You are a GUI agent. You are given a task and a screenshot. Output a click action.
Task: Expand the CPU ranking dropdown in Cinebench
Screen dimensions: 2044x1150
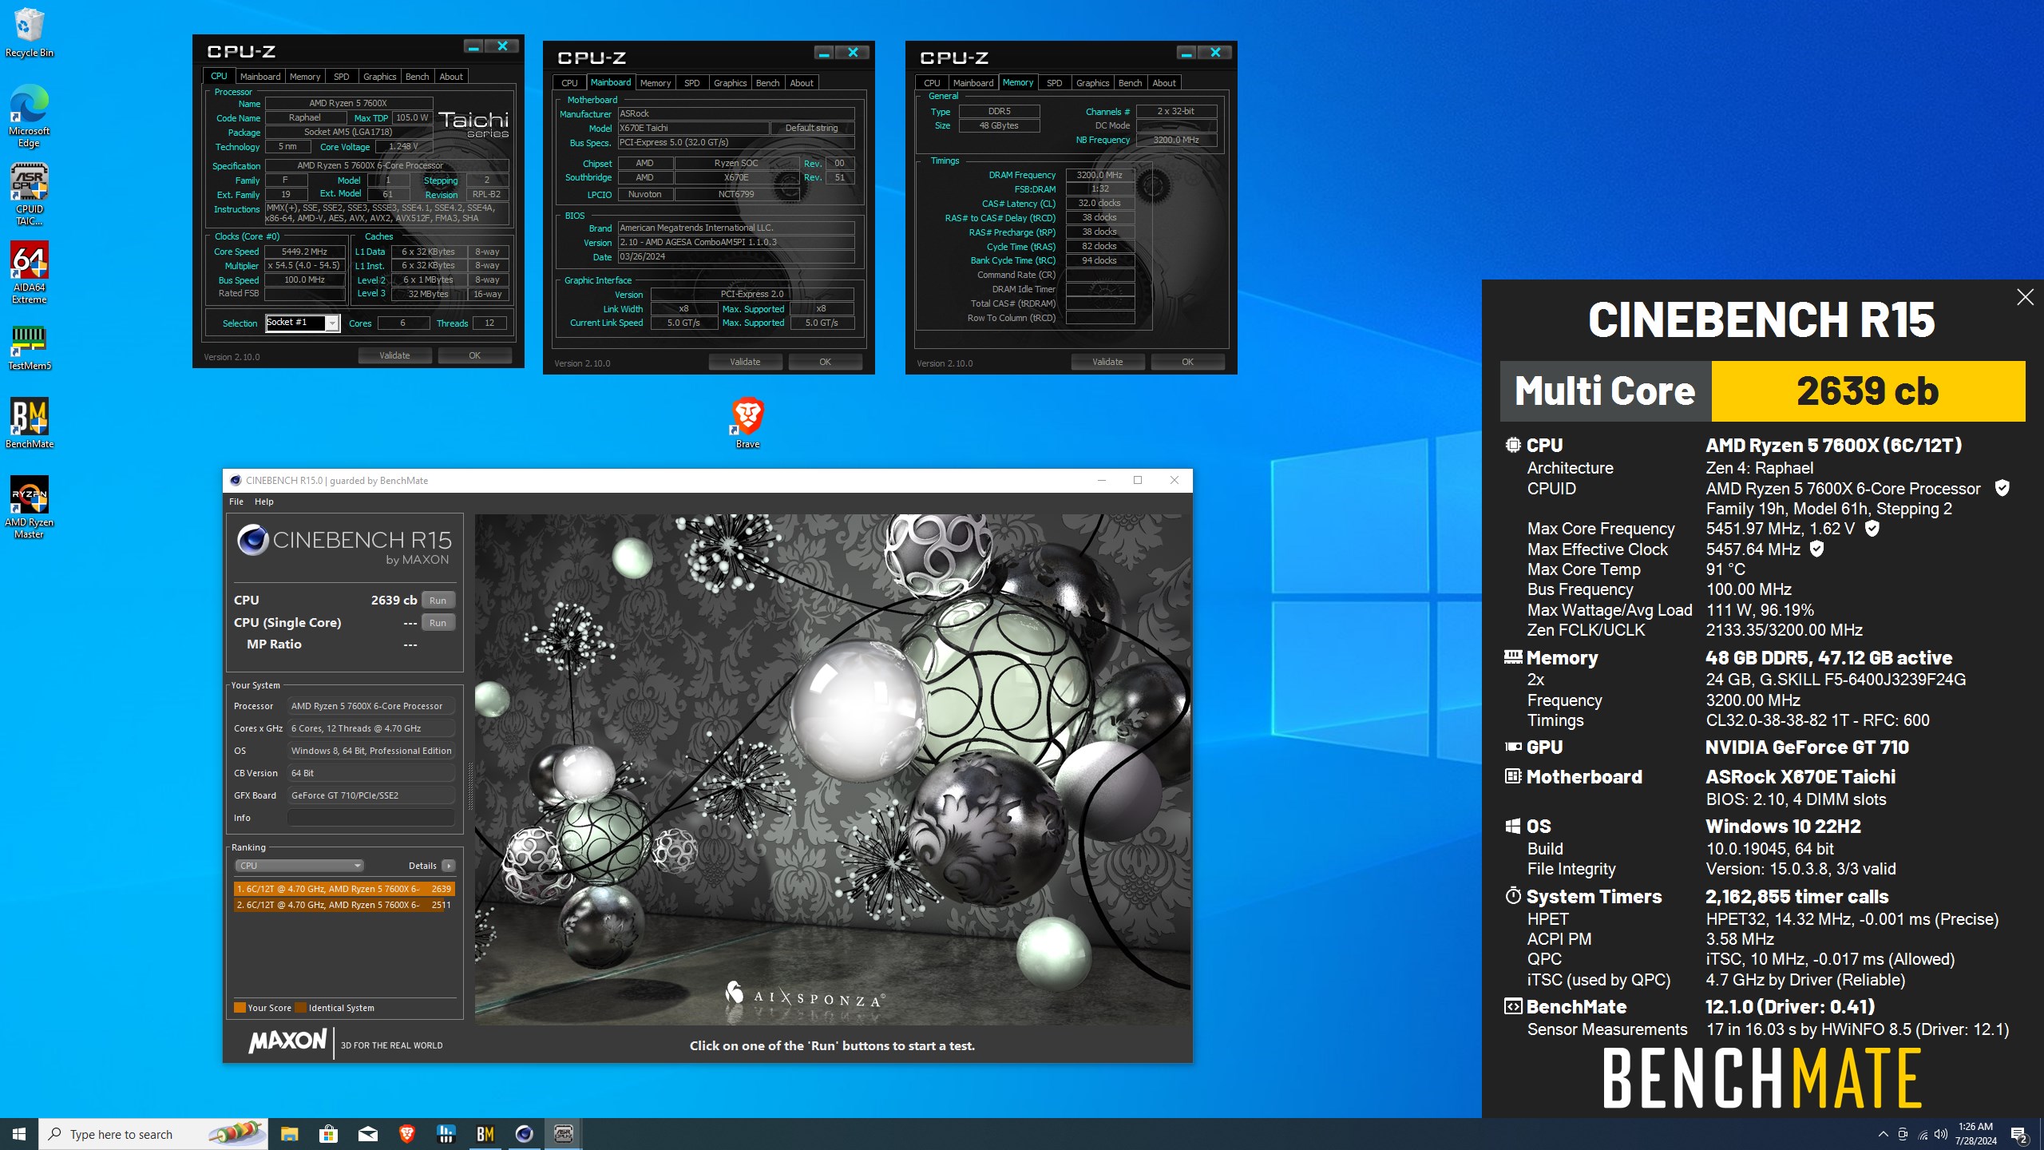click(x=299, y=866)
